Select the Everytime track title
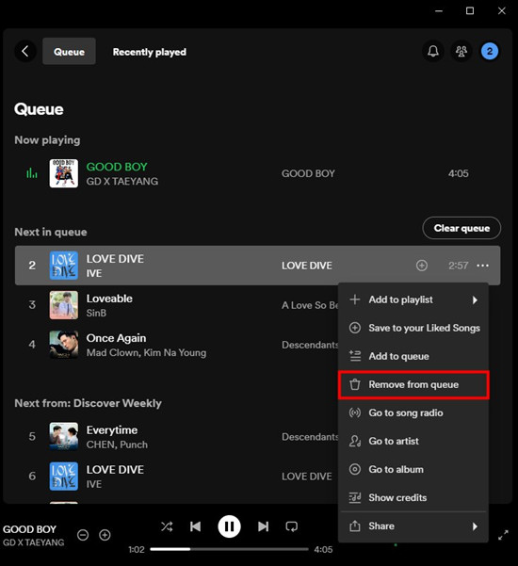 click(112, 430)
